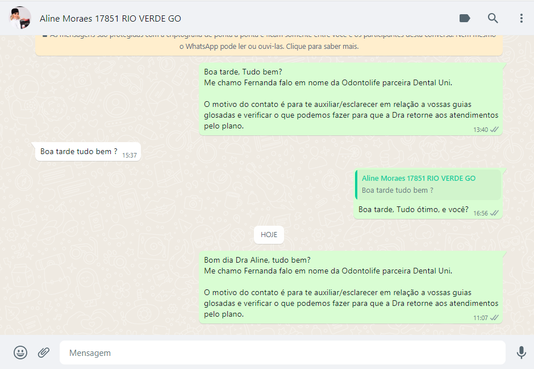Select the 13:40 Odontolife introduction message
The image size is (534, 369).
coord(351,99)
